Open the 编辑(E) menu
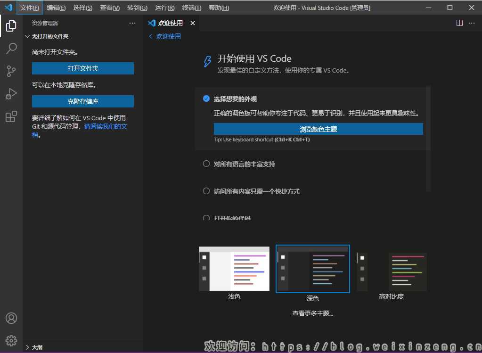The width and height of the screenshot is (482, 353). point(56,8)
